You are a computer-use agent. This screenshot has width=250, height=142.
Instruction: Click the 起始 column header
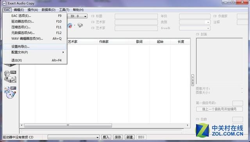point(160,42)
